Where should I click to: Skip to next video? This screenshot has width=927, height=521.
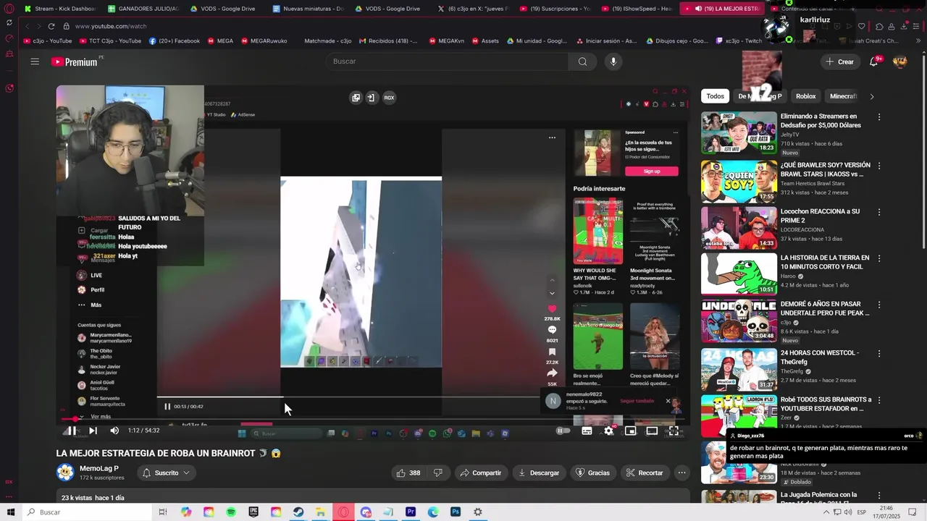point(93,431)
